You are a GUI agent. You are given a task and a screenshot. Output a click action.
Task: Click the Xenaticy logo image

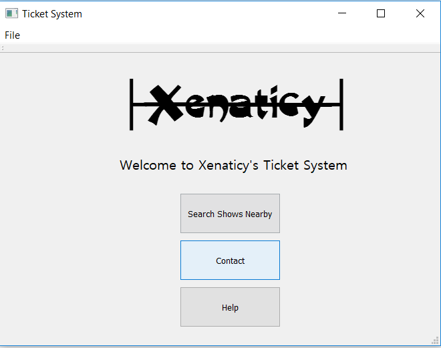[x=237, y=105]
